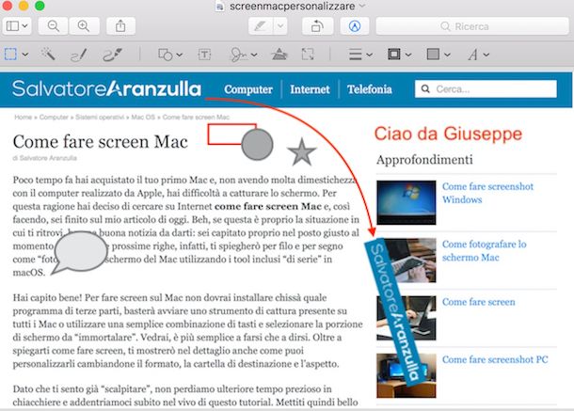Select the Draw brush tool
The width and height of the screenshot is (574, 411).
[112, 55]
